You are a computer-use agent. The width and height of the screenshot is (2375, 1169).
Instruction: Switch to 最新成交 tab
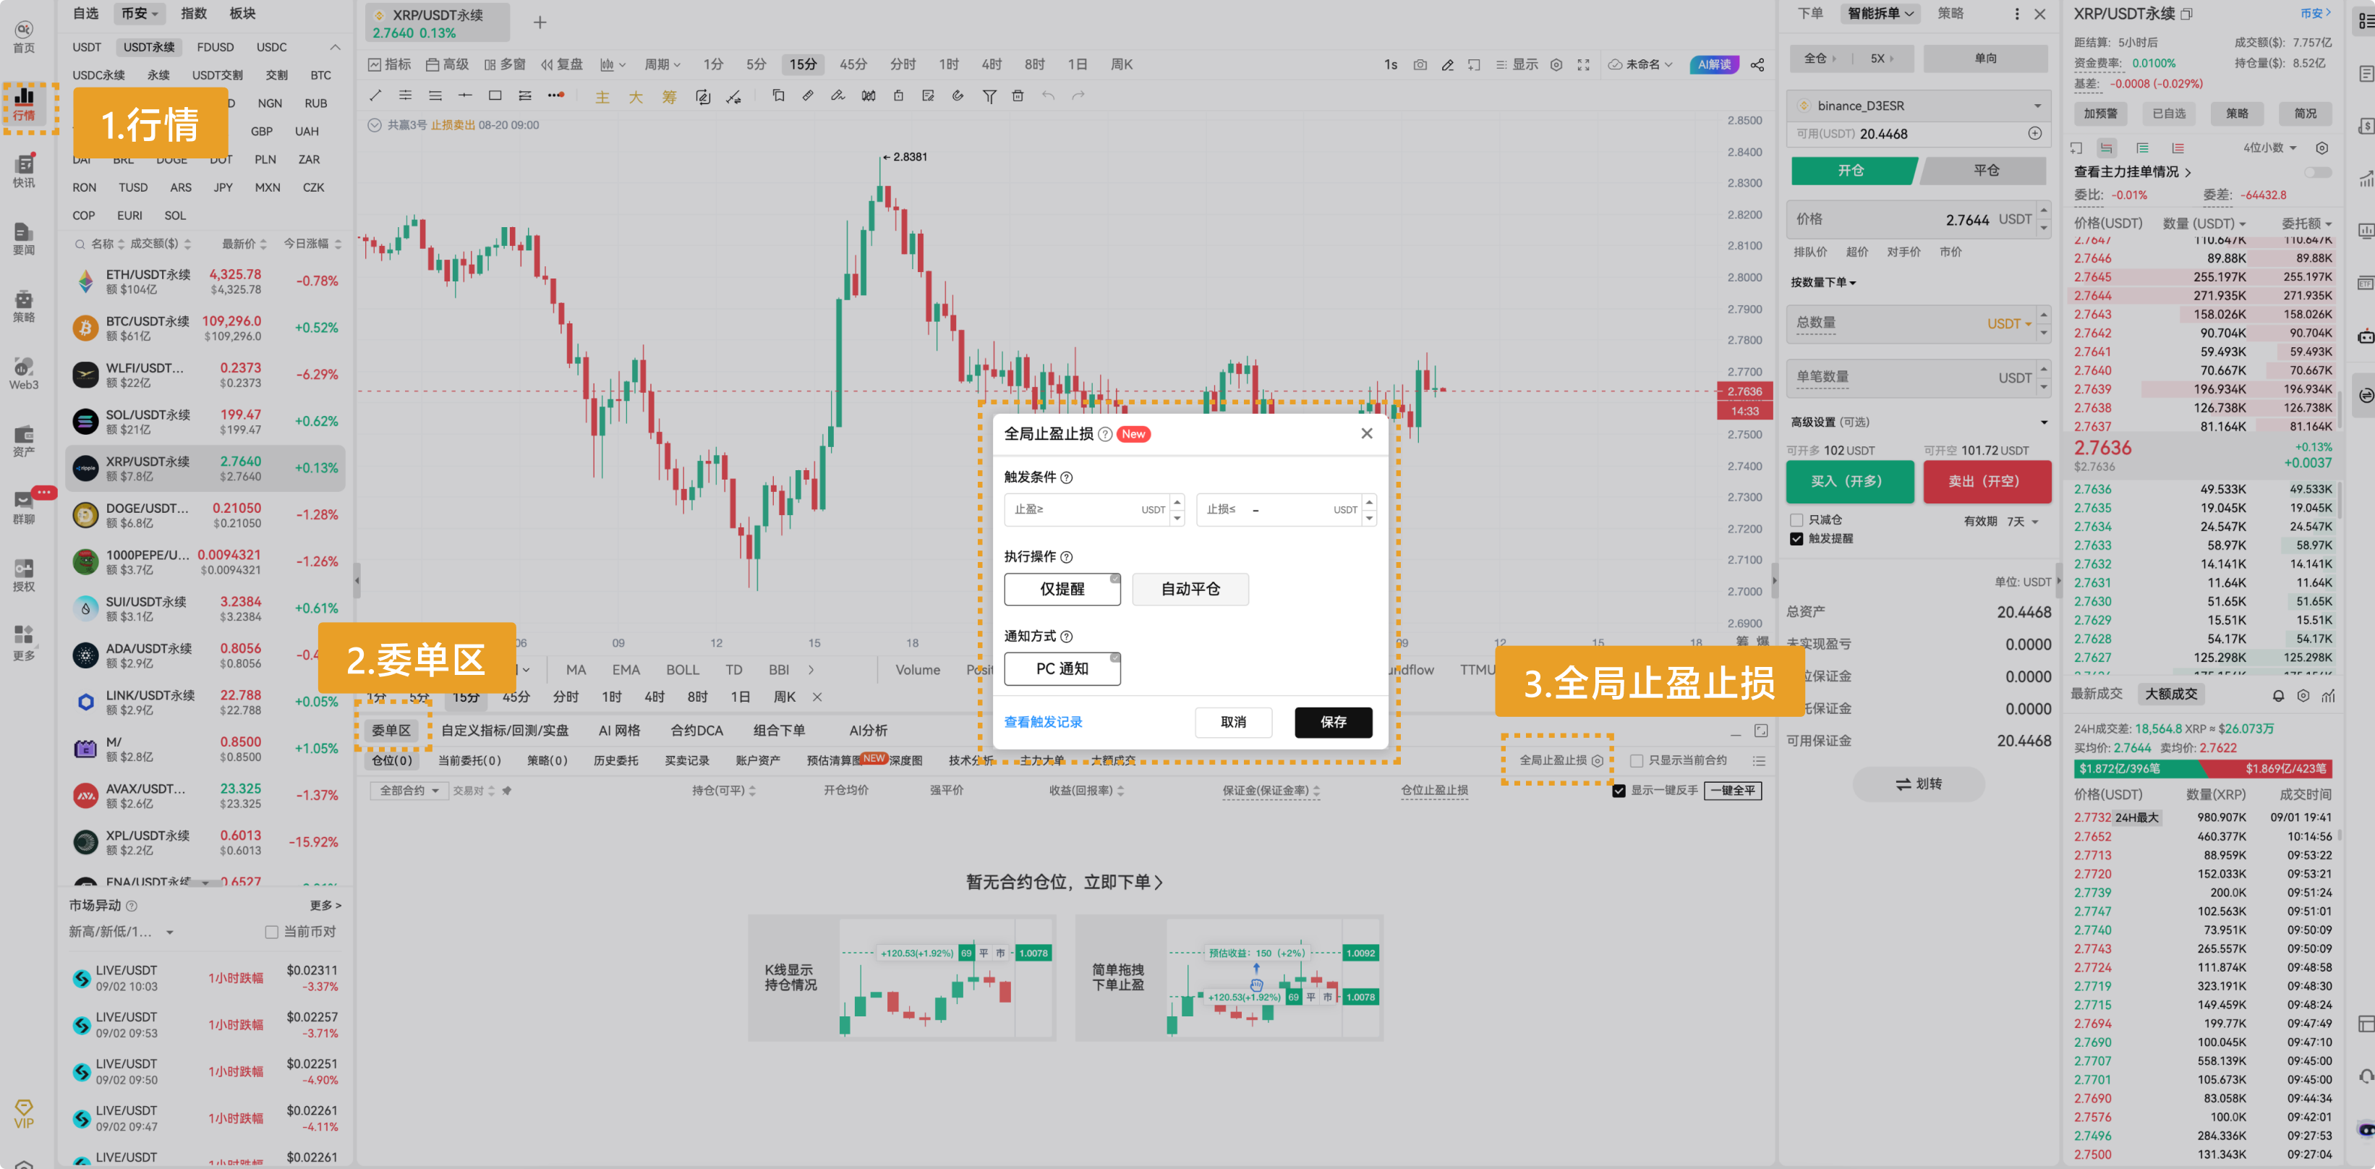coord(2097,694)
